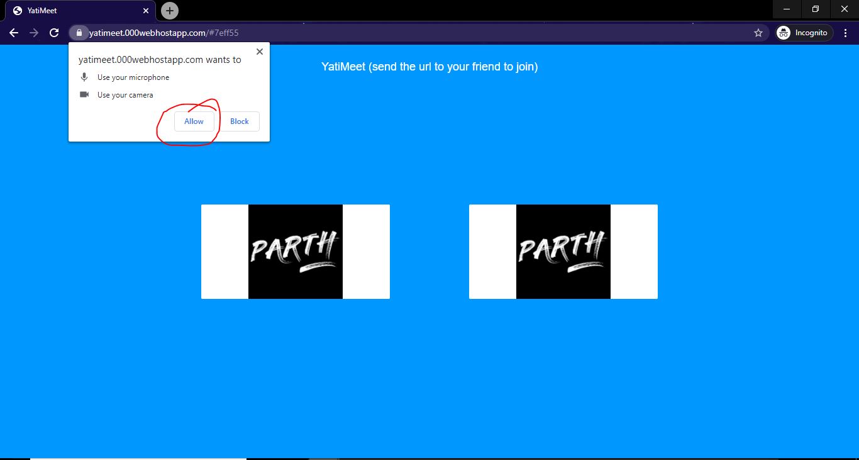Restore down the browser window
The image size is (859, 460).
[816, 9]
